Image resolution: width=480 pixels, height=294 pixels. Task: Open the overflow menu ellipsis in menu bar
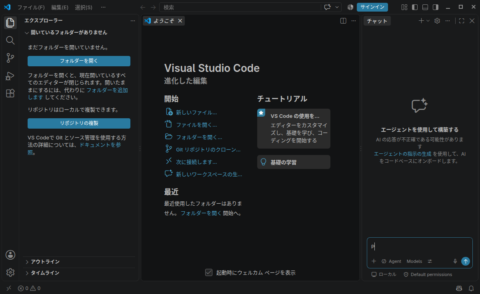(x=103, y=7)
